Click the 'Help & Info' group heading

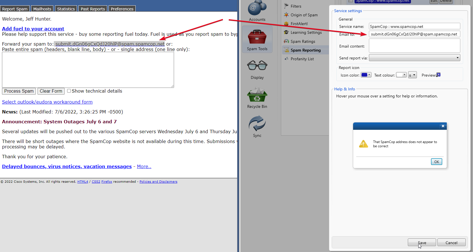344,89
